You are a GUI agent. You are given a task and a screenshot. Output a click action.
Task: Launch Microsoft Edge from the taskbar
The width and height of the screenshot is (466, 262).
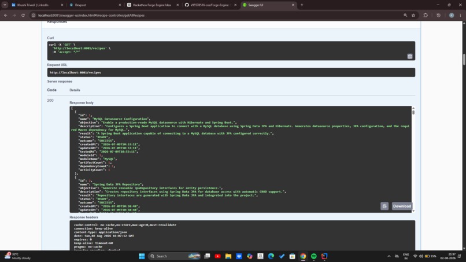[271, 256]
